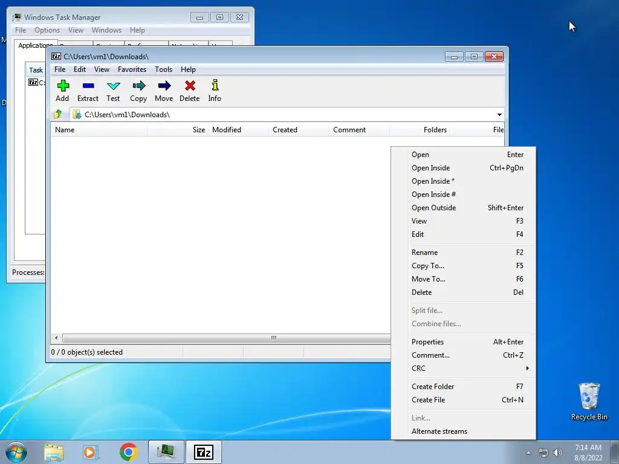Select Task Manager's Applications tab
The width and height of the screenshot is (619, 464).
pos(36,45)
